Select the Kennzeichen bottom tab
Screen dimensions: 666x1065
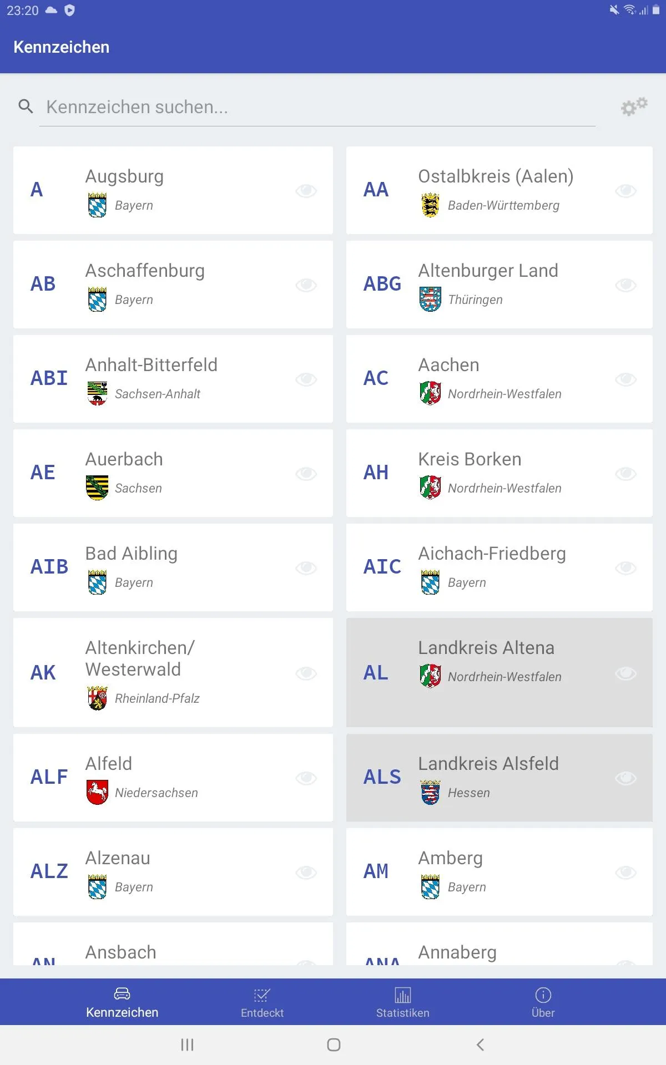pos(122,1003)
